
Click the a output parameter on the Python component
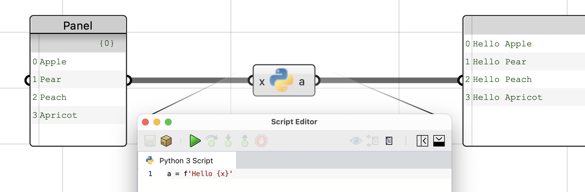pyautogui.click(x=302, y=82)
